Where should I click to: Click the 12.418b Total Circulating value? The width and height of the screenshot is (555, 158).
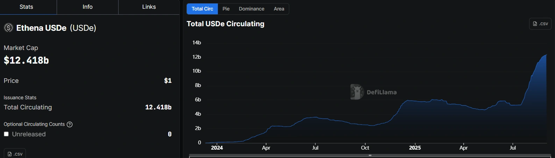tap(158, 107)
